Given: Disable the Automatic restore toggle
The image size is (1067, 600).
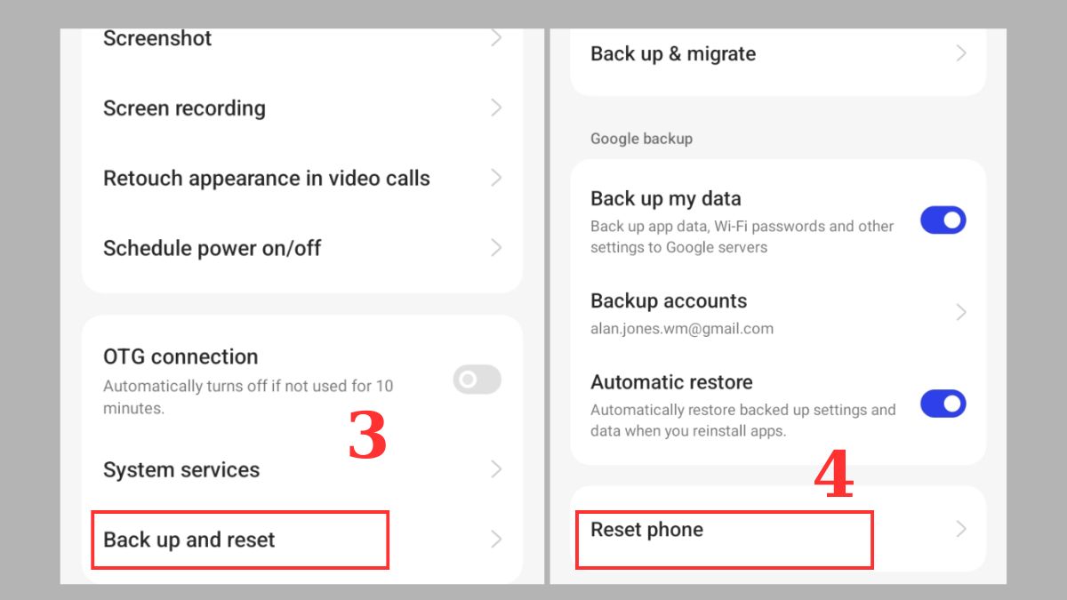Looking at the screenshot, I should click(943, 404).
